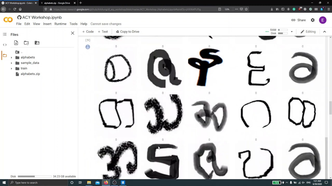Open the Runtime menu
The height and width of the screenshot is (186, 332).
60,24
